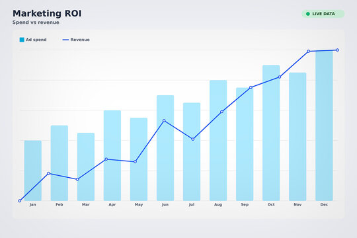This screenshot has width=357, height=238.
Task: Select the Oct ad spend bar
Action: pyautogui.click(x=271, y=133)
